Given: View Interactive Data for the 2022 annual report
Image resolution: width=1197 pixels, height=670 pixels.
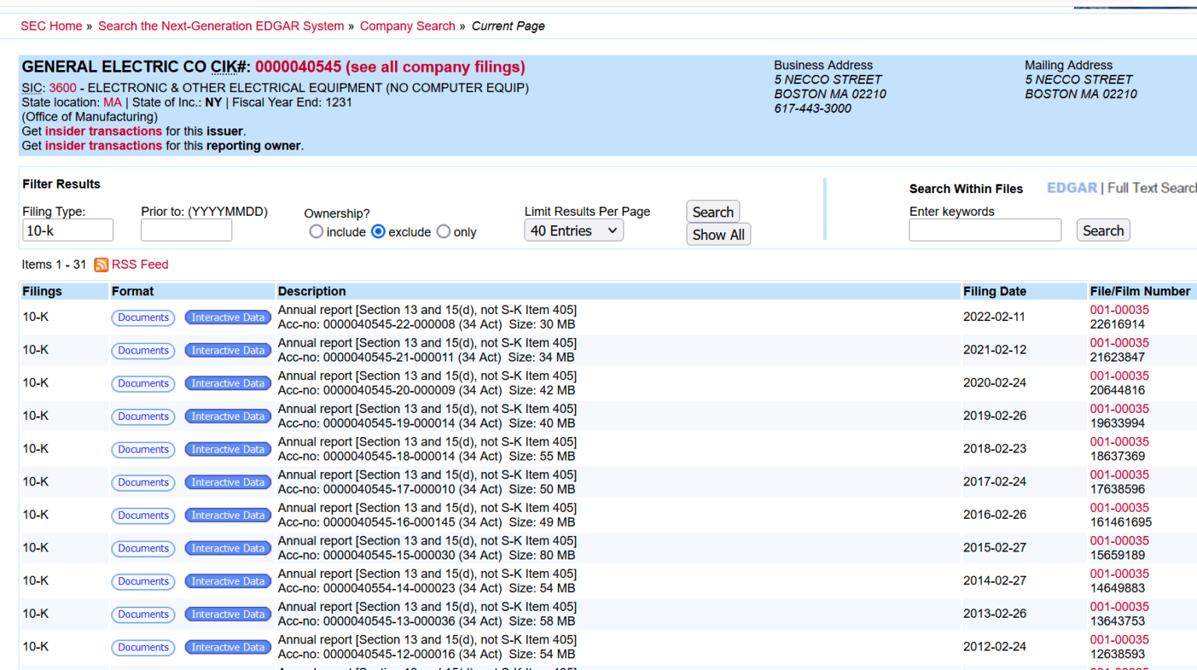Looking at the screenshot, I should (228, 317).
